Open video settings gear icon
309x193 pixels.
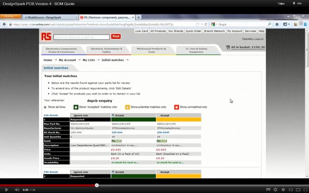coord(275,190)
